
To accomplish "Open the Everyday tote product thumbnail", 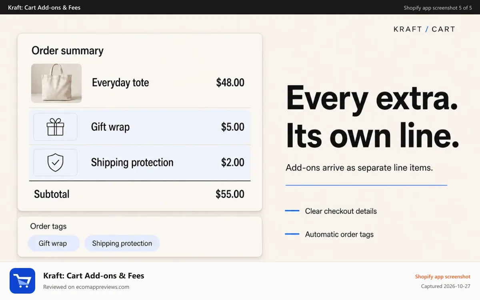I will tap(56, 83).
